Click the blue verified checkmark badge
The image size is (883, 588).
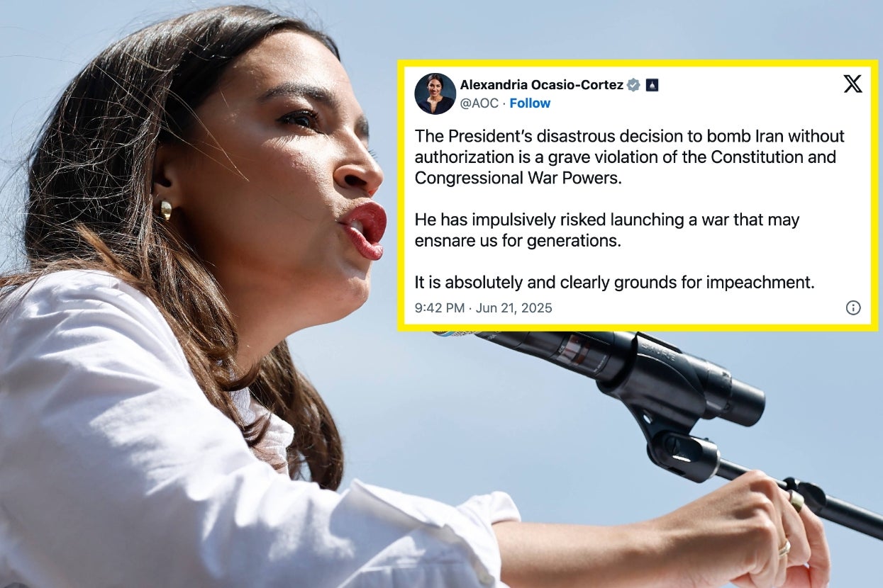(633, 85)
